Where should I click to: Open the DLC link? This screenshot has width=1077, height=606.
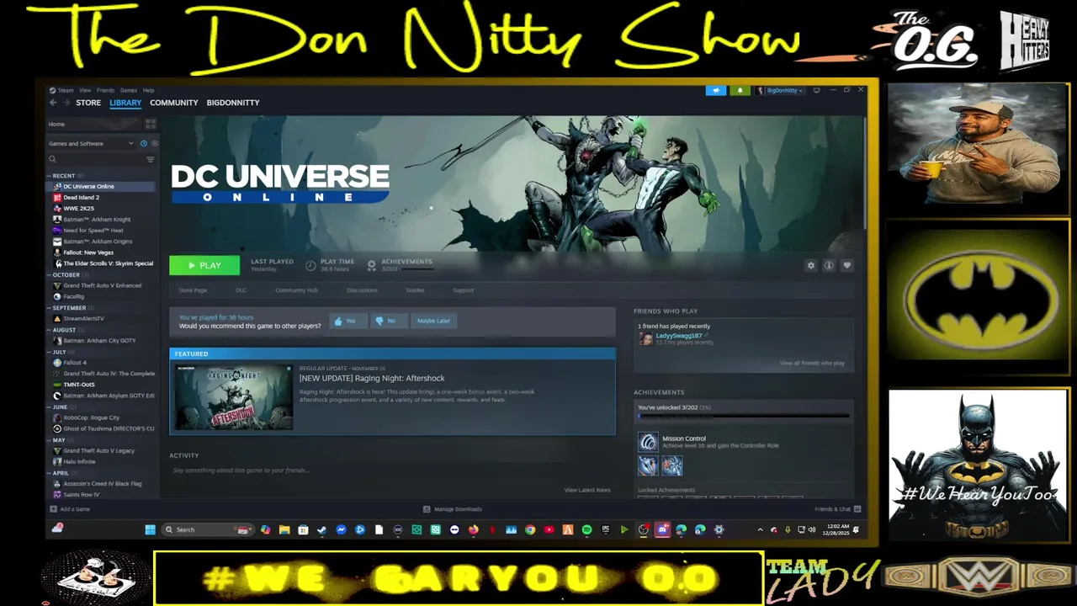pos(241,290)
